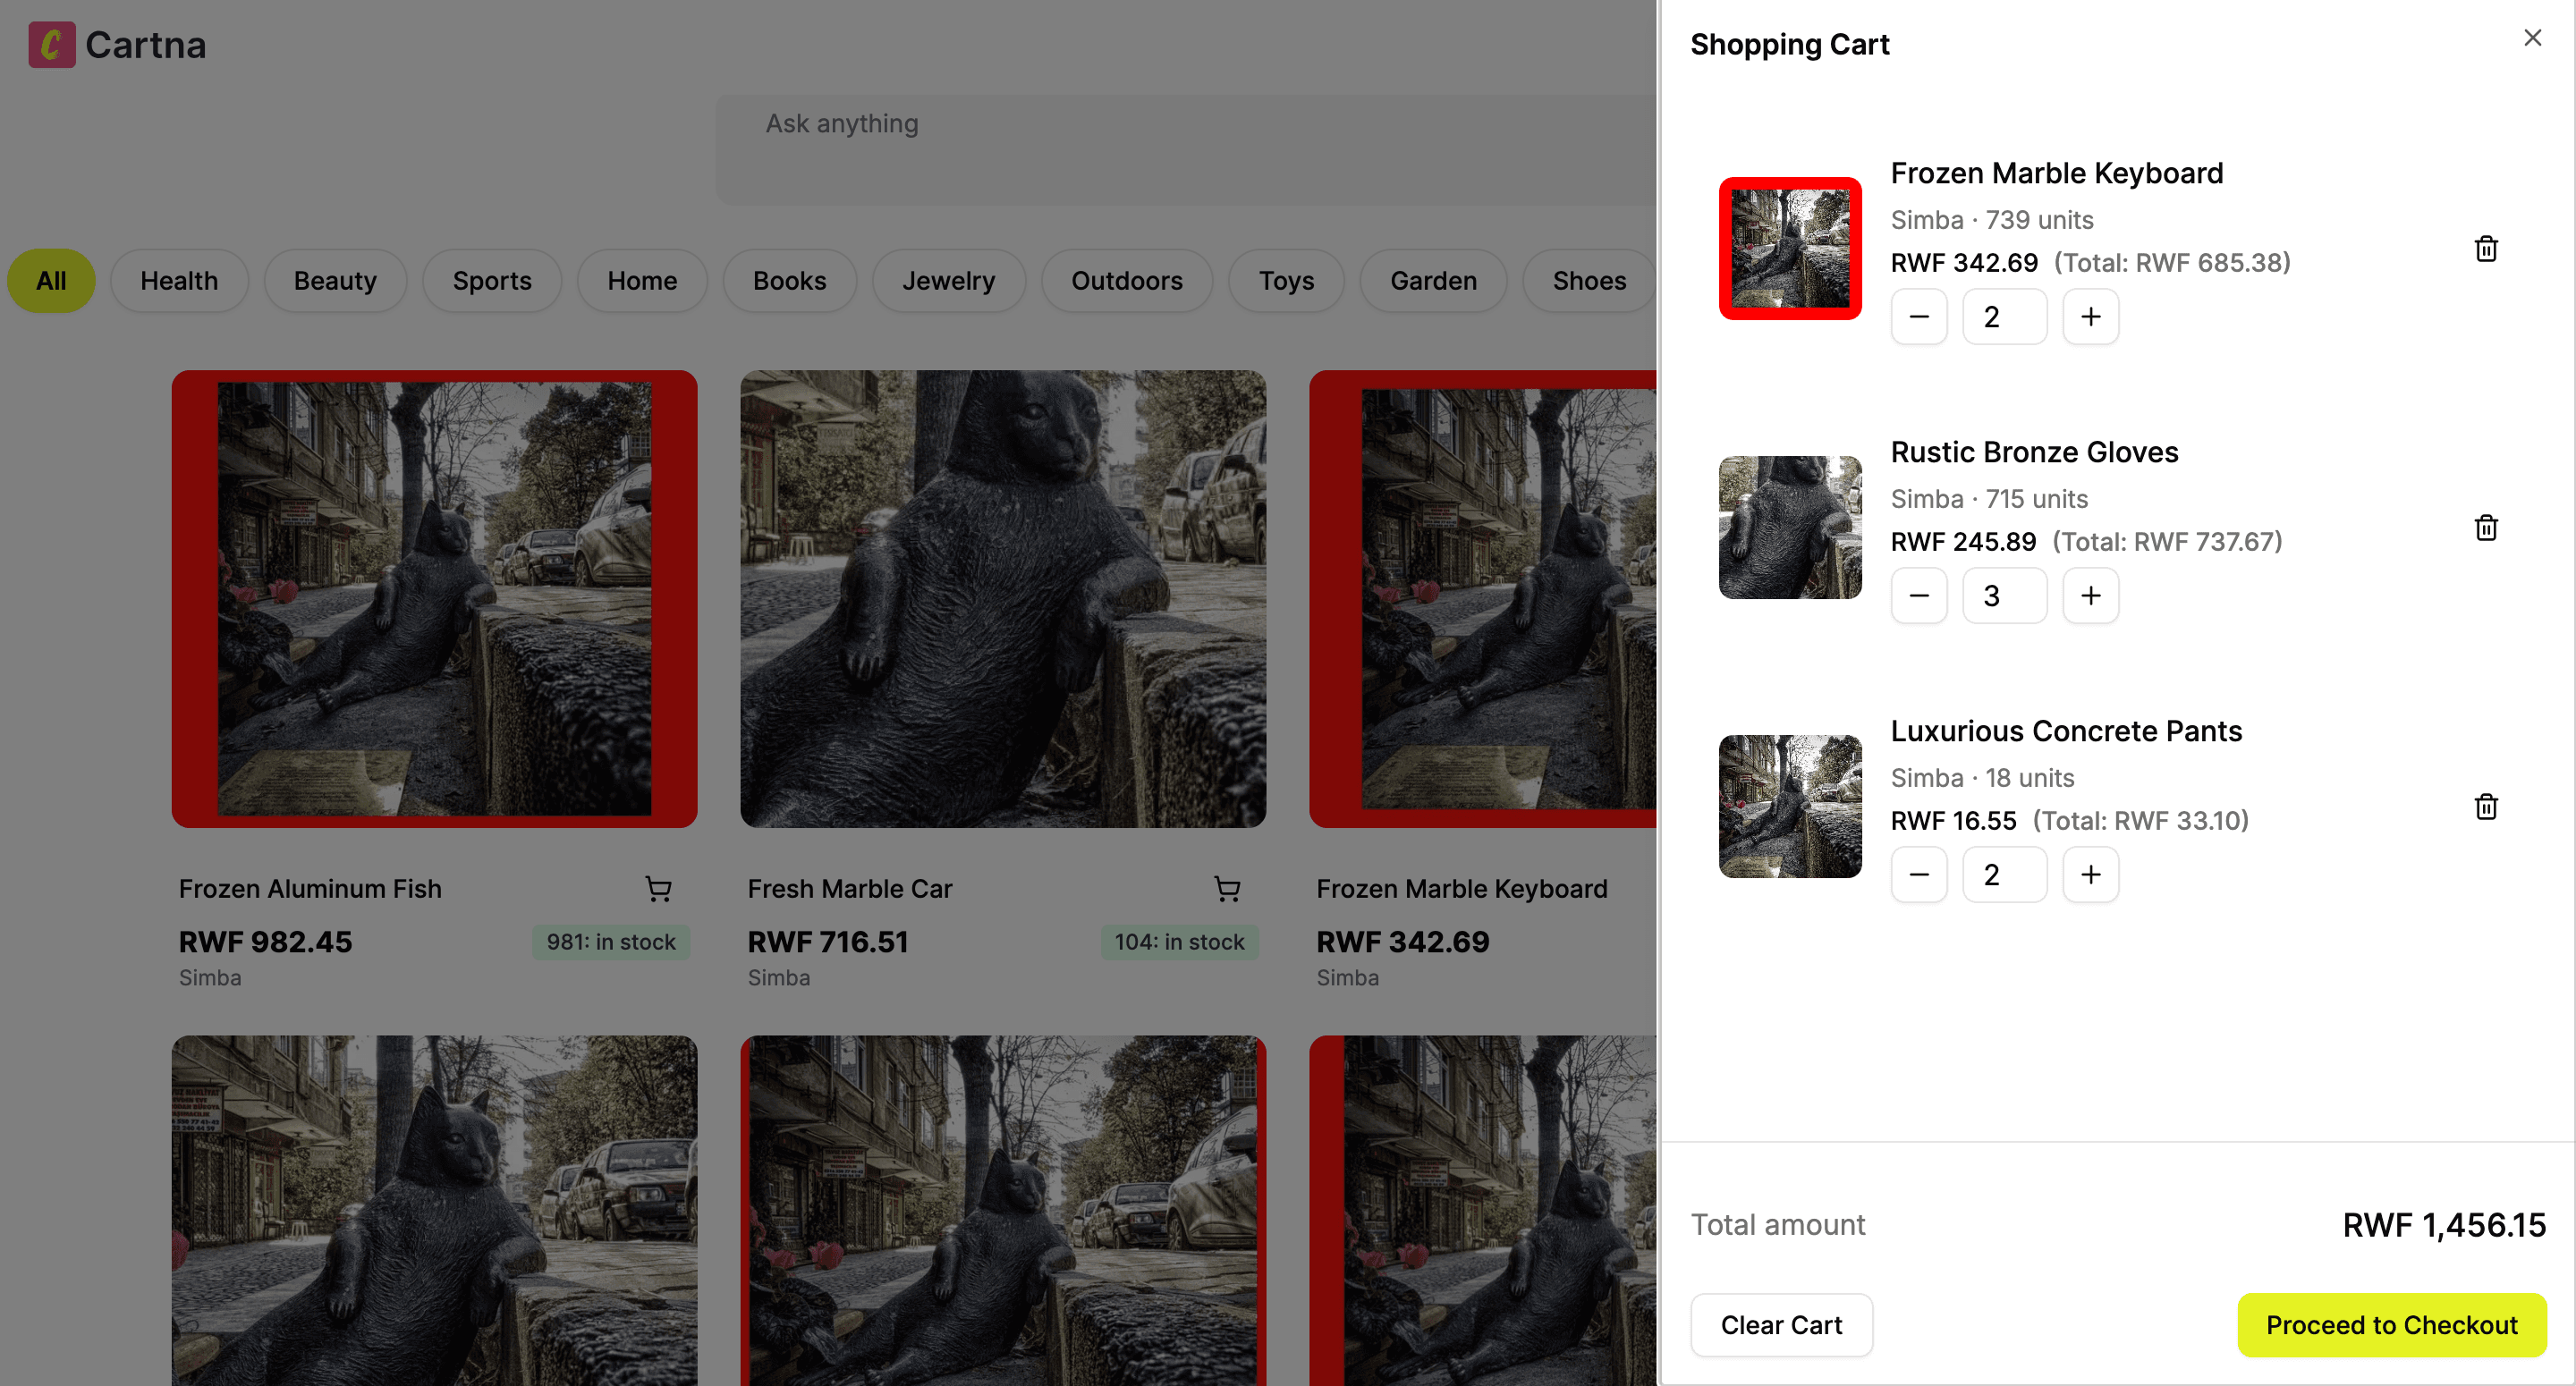This screenshot has width=2576, height=1386.
Task: Delete Frozen Marble Keyboard from cart
Action: point(2485,249)
